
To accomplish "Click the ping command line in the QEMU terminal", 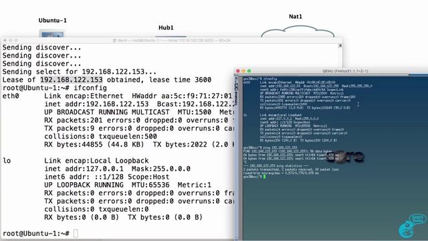I will pos(270,147).
